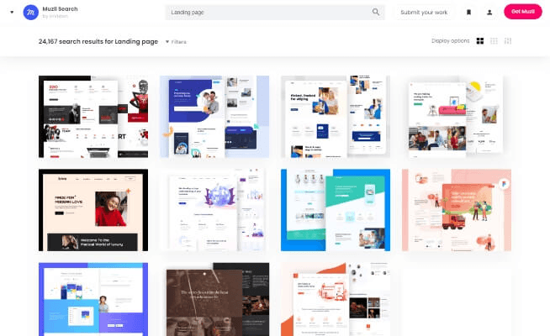Click the 24,167 search results heading
The image size is (550, 336).
[x=98, y=41]
